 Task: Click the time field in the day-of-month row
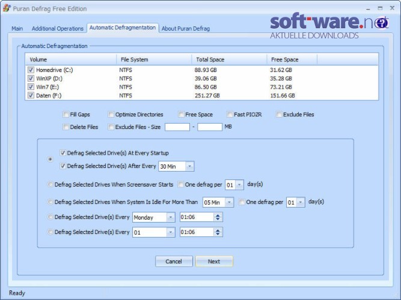197,232
